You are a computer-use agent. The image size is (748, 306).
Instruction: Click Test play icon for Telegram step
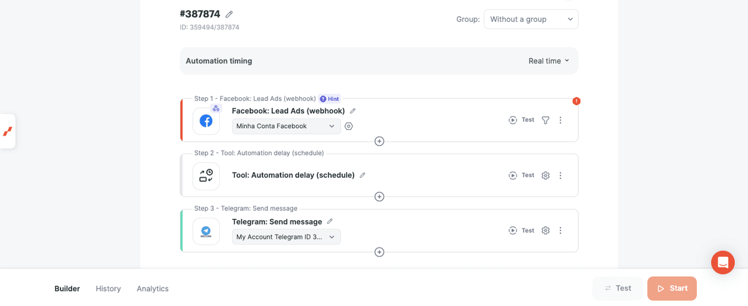point(512,230)
